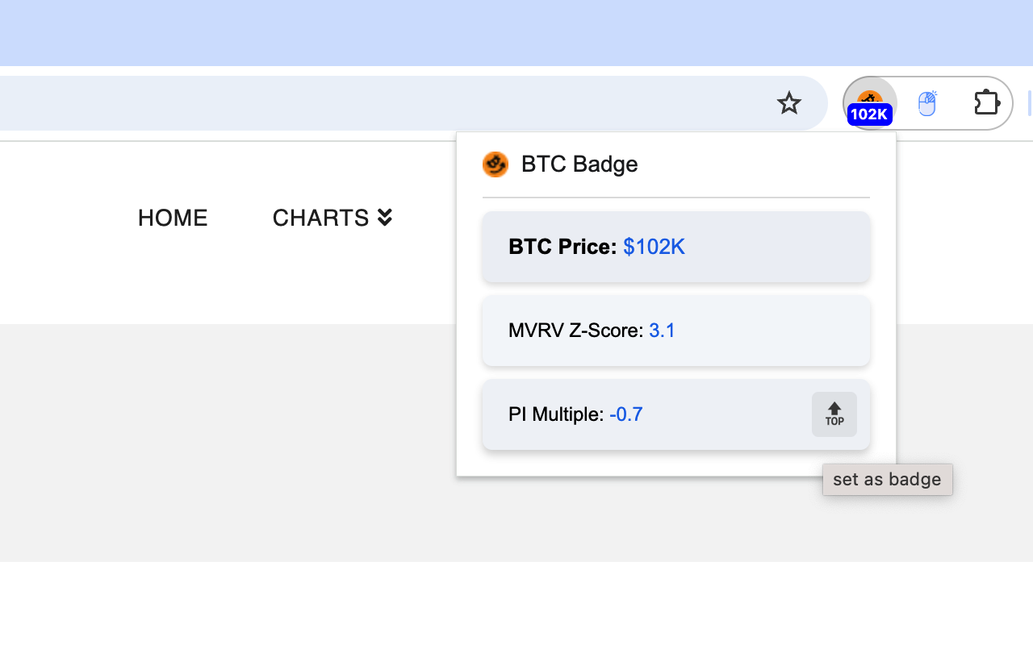Click the BTC Price card
This screenshot has height=645, width=1033.
pos(675,247)
